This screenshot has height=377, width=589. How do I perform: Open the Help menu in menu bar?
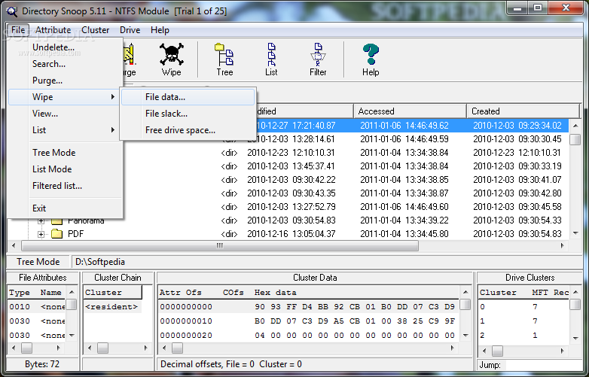pos(160,30)
